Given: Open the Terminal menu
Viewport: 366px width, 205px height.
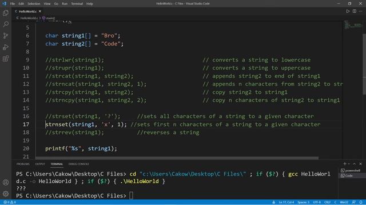Looking at the screenshot, I should (77, 4).
